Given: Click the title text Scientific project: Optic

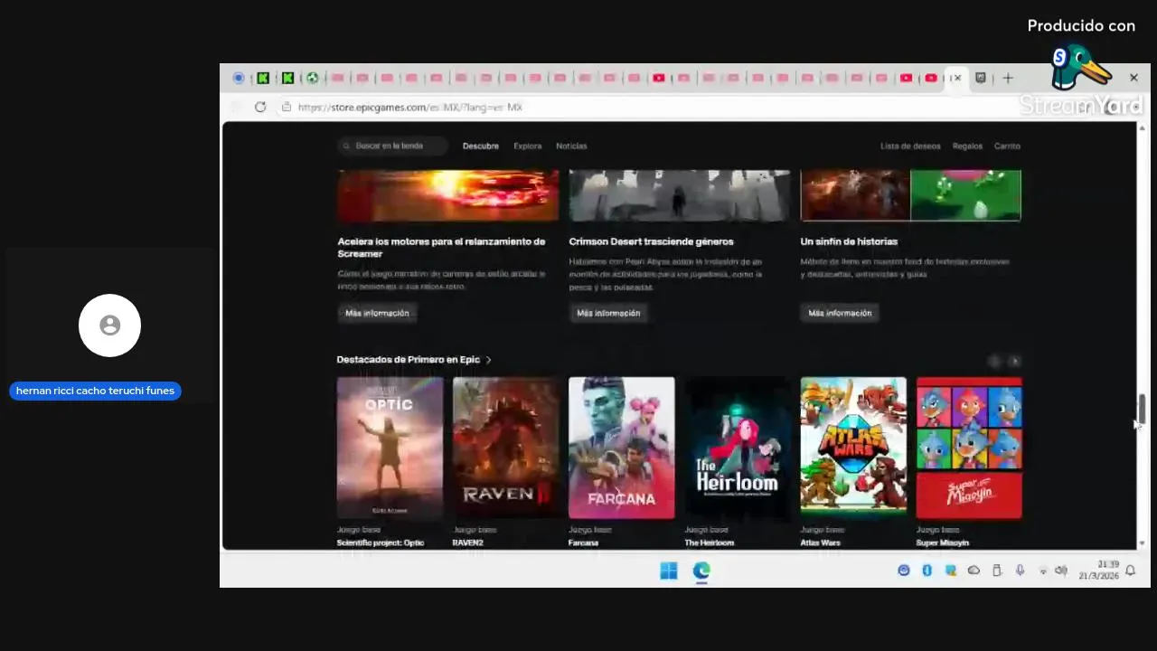Looking at the screenshot, I should 381,542.
